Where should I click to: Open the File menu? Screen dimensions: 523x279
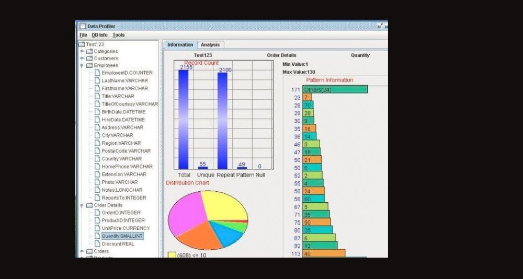pos(83,35)
